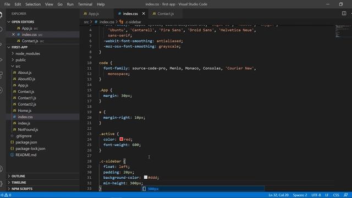Image resolution: width=352 pixels, height=198 pixels.
Task: Expand the Outline section
Action: point(18,176)
